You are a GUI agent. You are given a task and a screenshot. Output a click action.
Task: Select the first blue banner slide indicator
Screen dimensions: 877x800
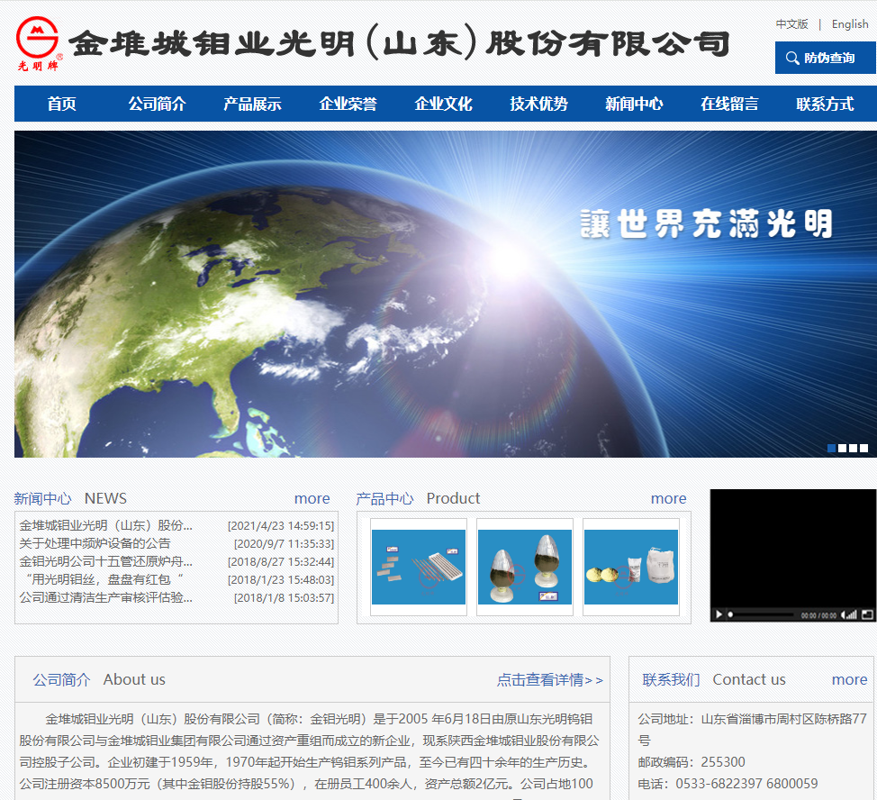pos(832,448)
